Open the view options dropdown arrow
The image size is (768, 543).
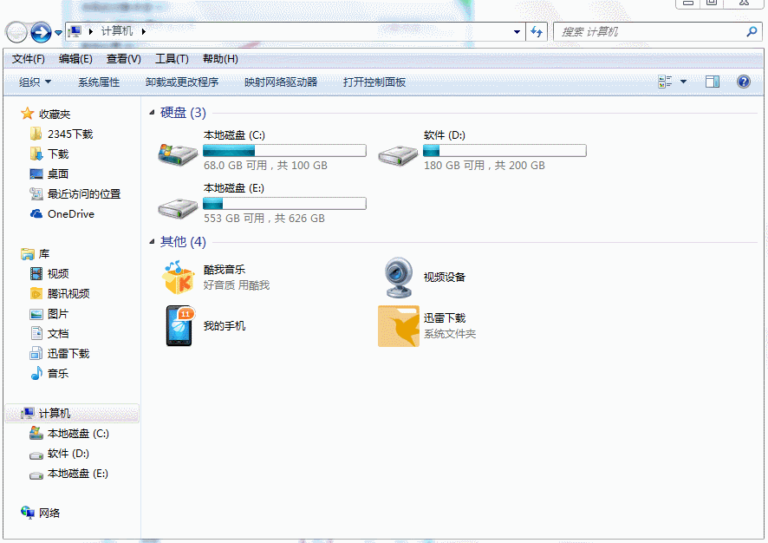point(683,82)
